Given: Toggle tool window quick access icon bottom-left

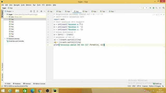Looking at the screenshot, I should (x=2, y=86).
